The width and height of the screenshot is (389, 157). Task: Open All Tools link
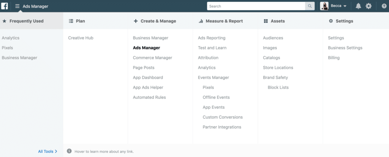click(46, 151)
